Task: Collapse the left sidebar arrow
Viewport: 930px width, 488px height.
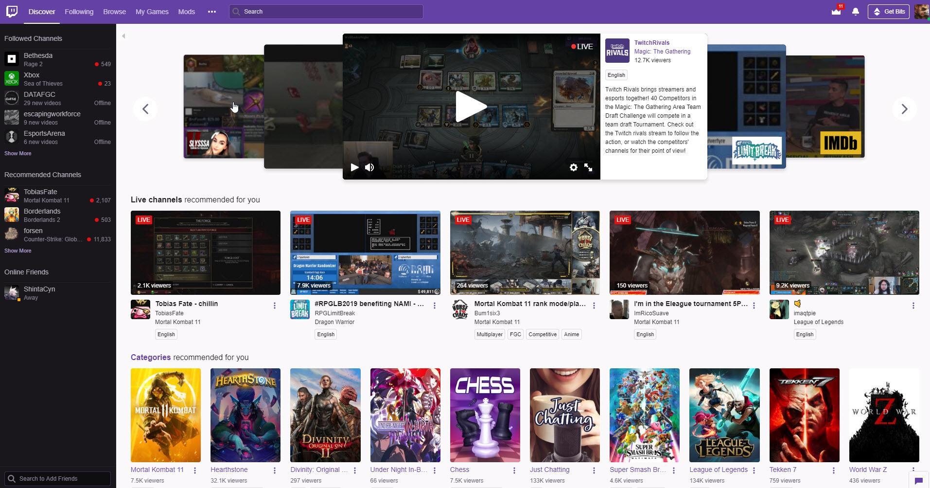Action: 123,36
